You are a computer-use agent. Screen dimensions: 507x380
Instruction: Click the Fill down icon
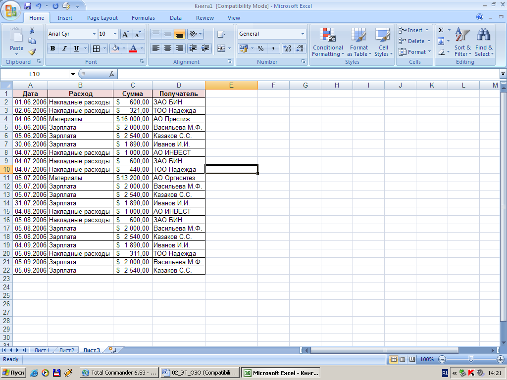tap(441, 42)
